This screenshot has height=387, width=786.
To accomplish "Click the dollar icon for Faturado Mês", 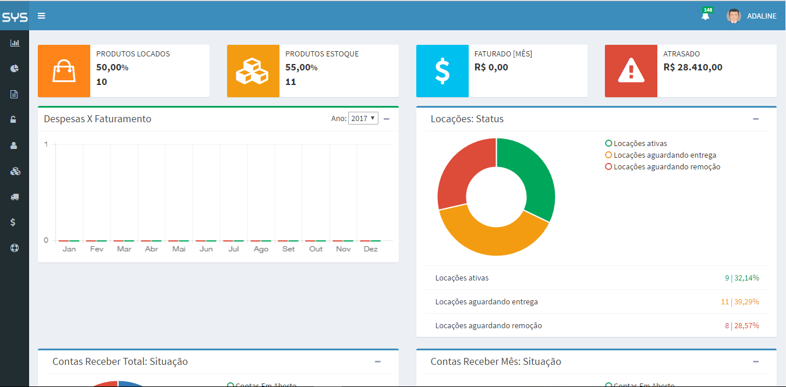I will (x=442, y=71).
